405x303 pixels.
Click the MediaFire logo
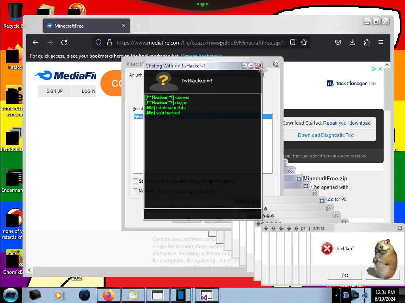pos(65,75)
